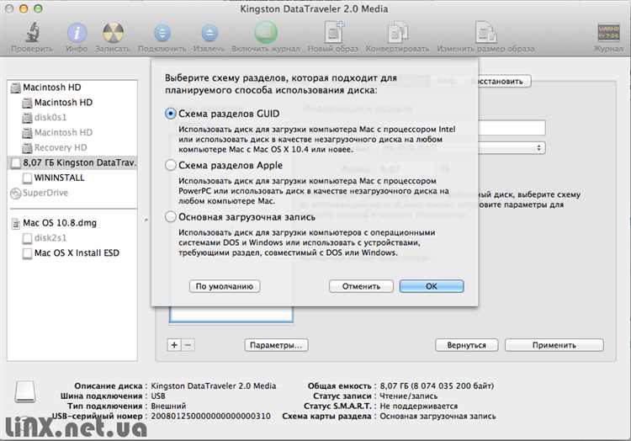Click the partition layout box below dialog
Screen dimensions: 631x441
231,314
